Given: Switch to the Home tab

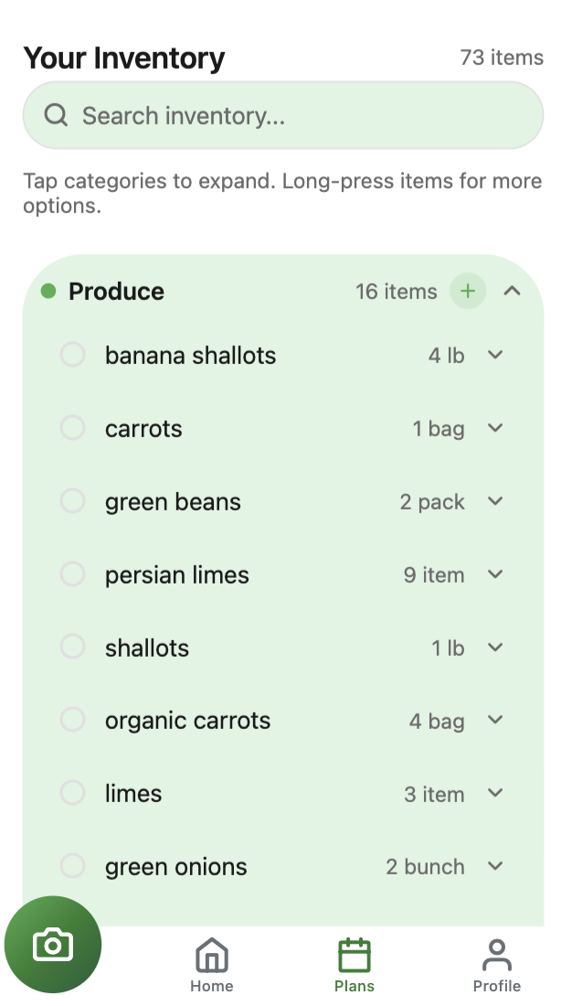Looking at the screenshot, I should click(211, 960).
